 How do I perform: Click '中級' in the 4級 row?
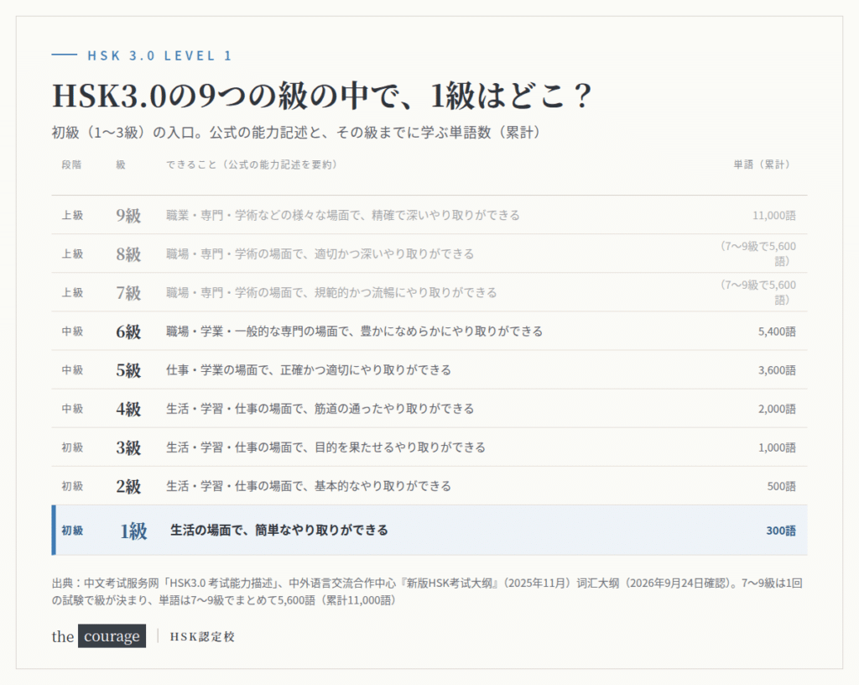click(72, 409)
